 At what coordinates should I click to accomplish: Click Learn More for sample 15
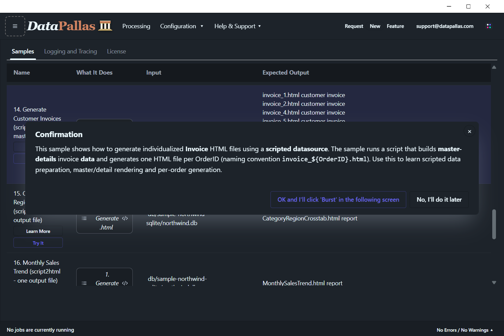pos(38,231)
